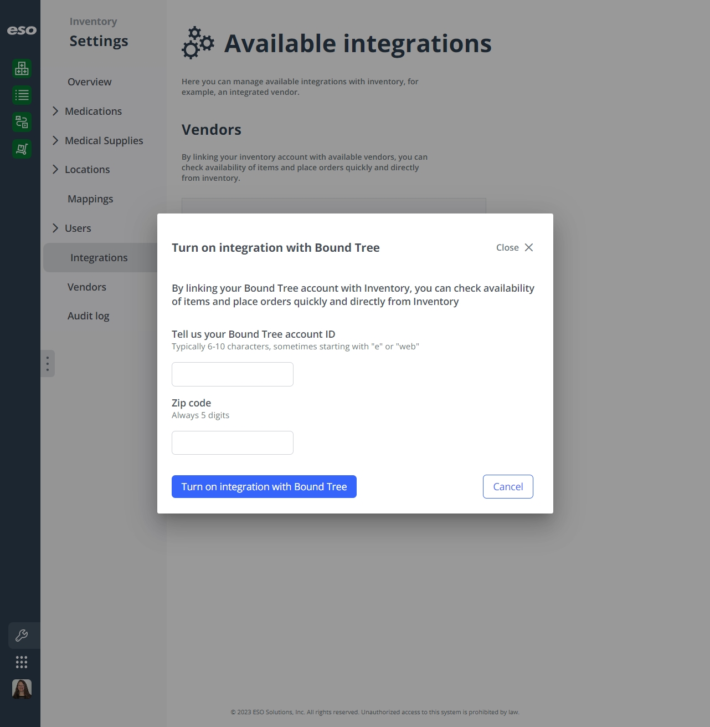Focus the Bound Tree account ID field
This screenshot has height=727, width=710.
pyautogui.click(x=233, y=374)
